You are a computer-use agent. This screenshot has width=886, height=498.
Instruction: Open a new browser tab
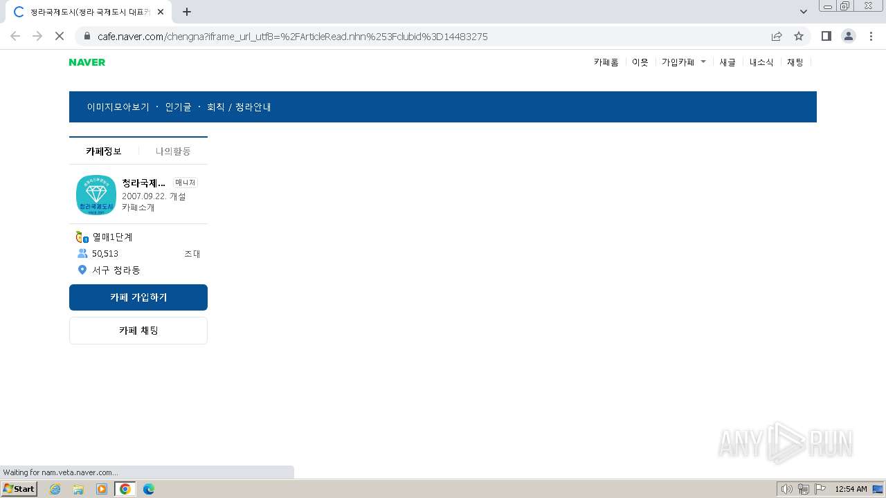point(187,12)
